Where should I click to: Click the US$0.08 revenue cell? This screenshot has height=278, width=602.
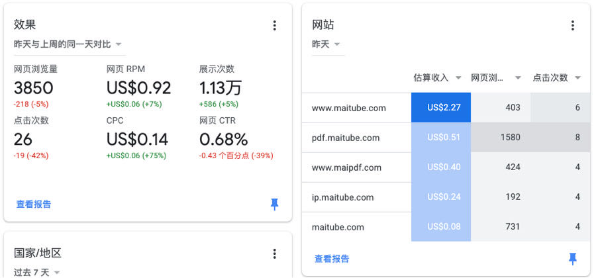click(x=441, y=227)
